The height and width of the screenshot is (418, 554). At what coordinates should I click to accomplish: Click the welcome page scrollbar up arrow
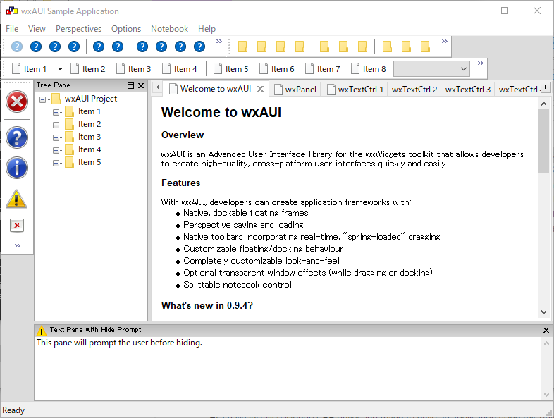pos(543,104)
